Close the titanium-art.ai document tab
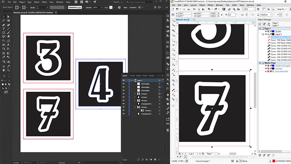291x164 pixels. tap(56, 12)
